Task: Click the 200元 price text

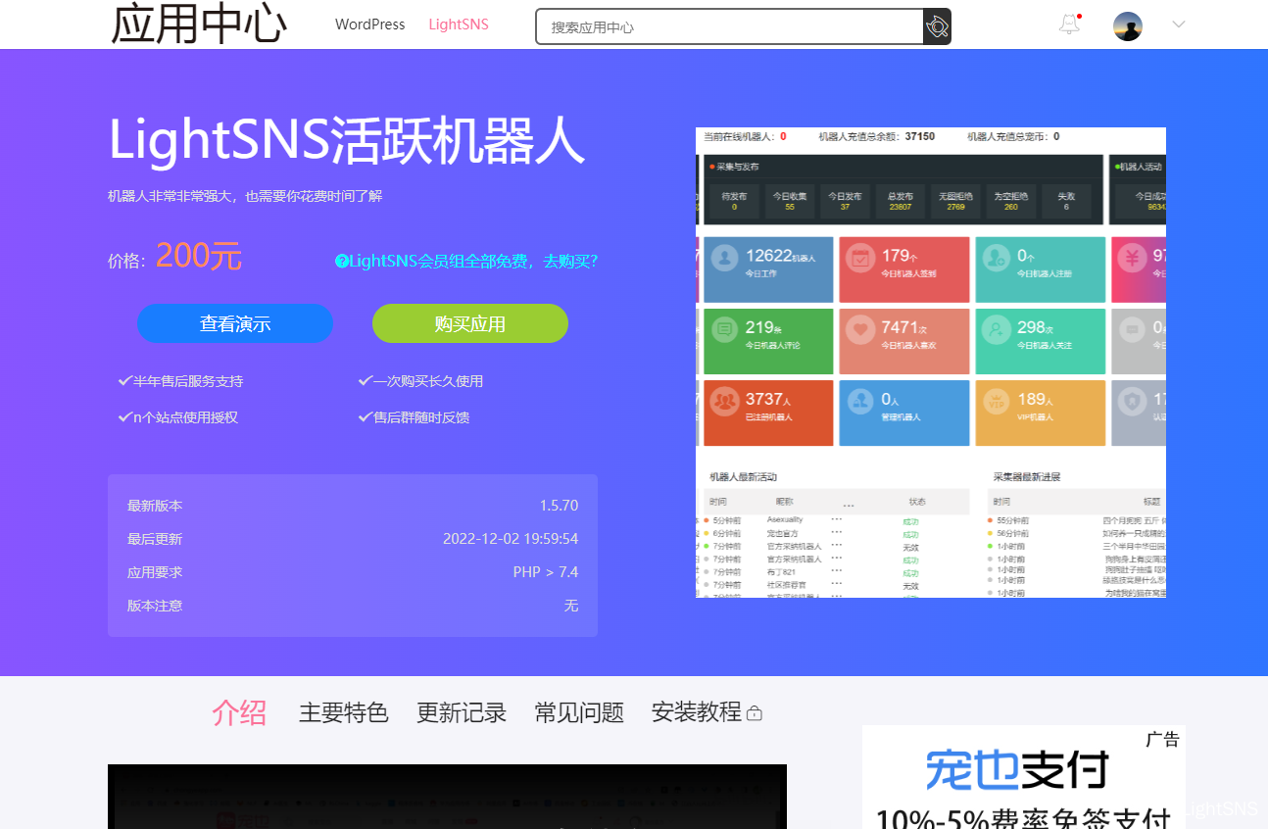Action: click(199, 256)
